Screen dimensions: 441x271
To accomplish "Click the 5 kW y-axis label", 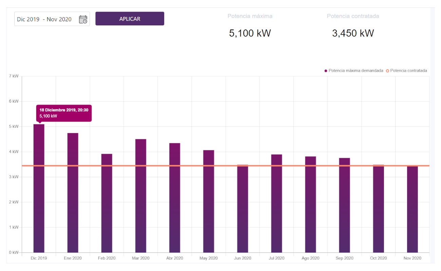I will tap(14, 126).
